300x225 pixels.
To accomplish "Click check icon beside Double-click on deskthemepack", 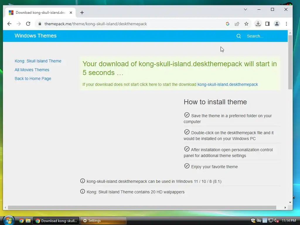I will 187,132.
